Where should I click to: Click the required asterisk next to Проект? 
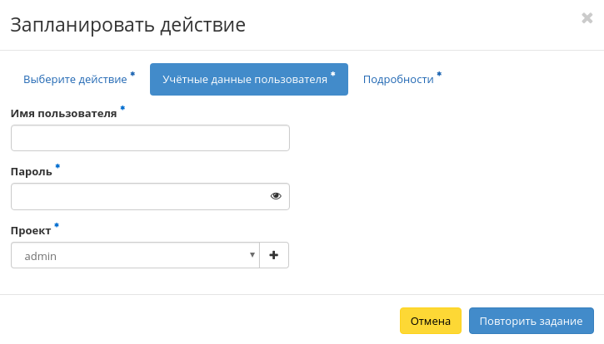coord(57,225)
